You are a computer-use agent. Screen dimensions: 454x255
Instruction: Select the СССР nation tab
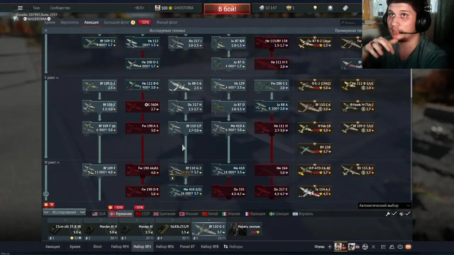142,214
